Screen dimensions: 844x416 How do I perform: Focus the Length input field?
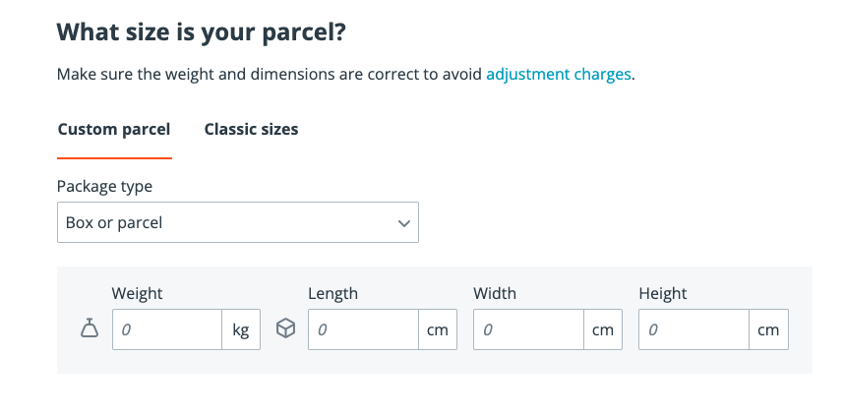coord(364,330)
